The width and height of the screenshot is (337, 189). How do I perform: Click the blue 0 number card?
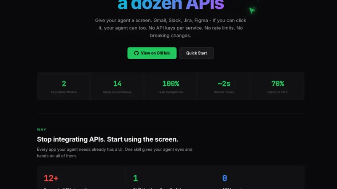click(x=260, y=178)
